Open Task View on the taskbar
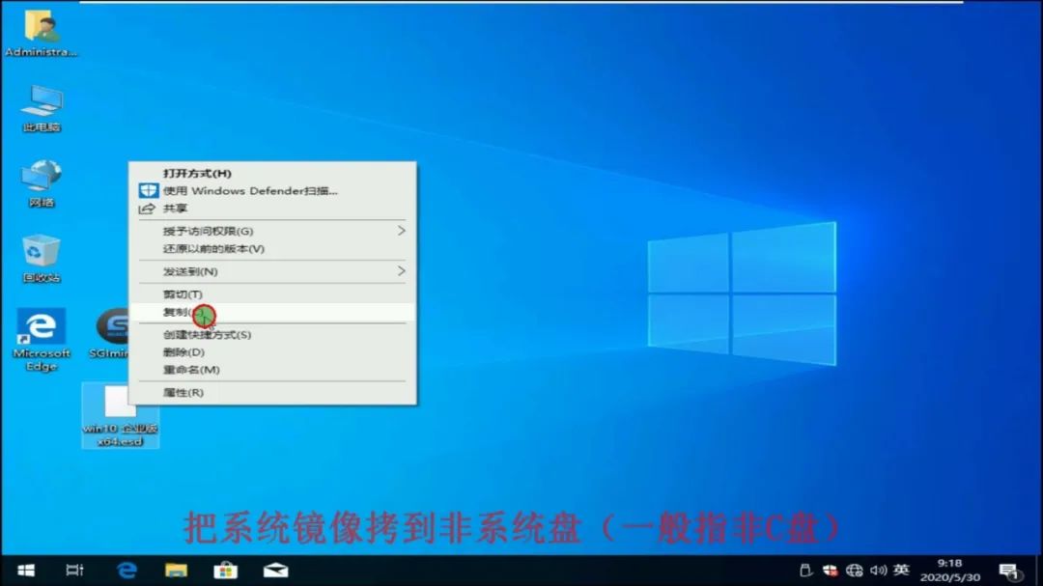 pos(74,571)
